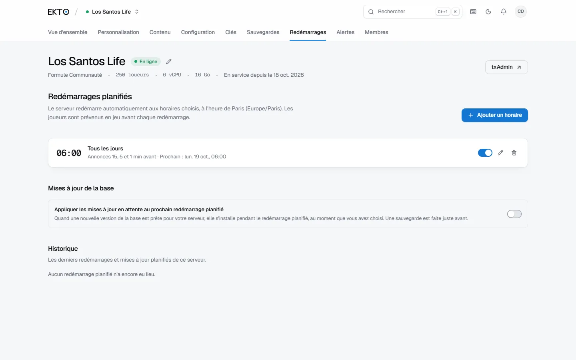Click the "250 joueurs" value
Image resolution: width=576 pixels, height=360 pixels.
point(132,75)
